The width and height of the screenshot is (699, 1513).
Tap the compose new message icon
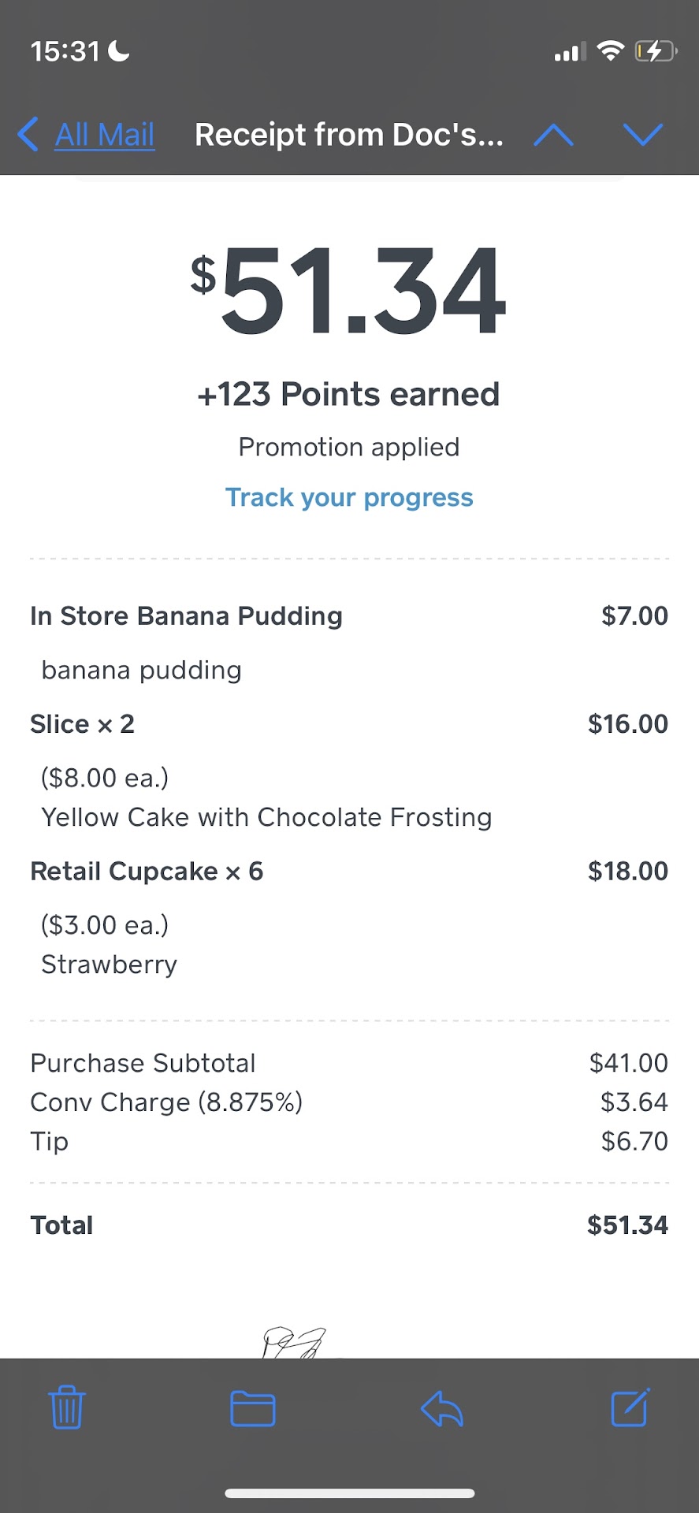630,1407
